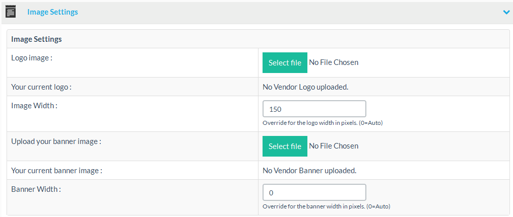The height and width of the screenshot is (217, 513).
Task: Click the document icon beside Image Settings
Action: pos(11,12)
